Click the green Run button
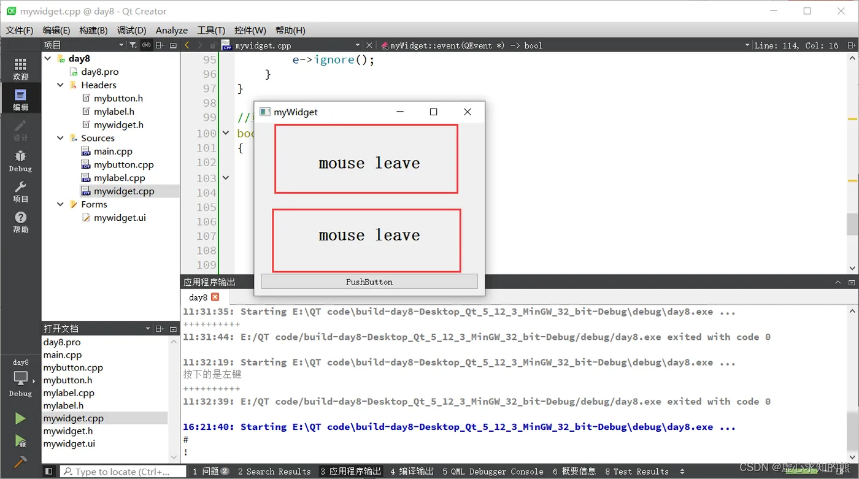The image size is (859, 479). click(20, 418)
